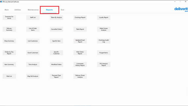Select the Reports tab

tap(49, 10)
